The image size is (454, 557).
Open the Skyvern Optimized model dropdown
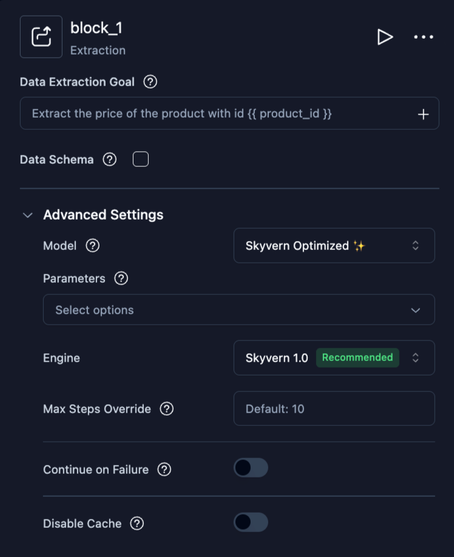(x=334, y=246)
